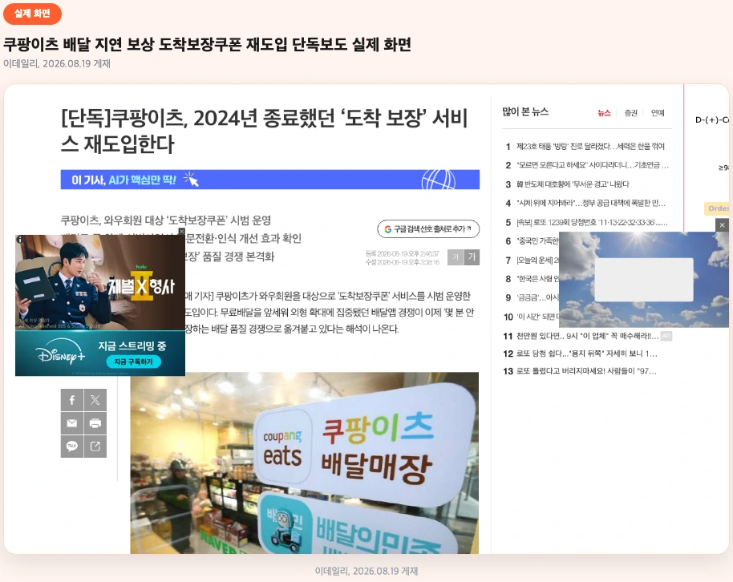Select the 뉴스 tab in 많이 본 뉴스
This screenshot has width=733, height=582.
(604, 113)
